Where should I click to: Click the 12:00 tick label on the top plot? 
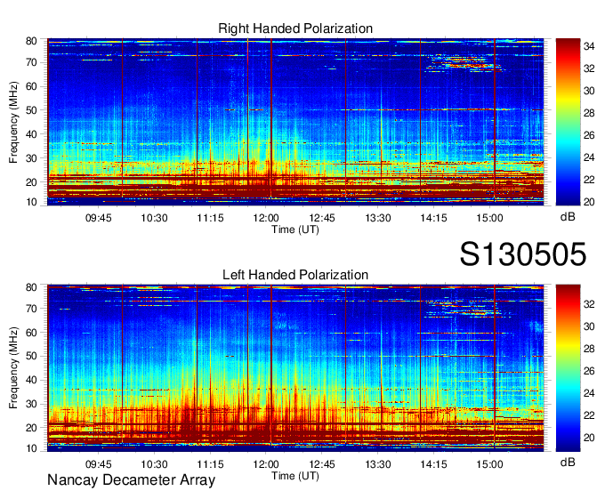pos(266,218)
